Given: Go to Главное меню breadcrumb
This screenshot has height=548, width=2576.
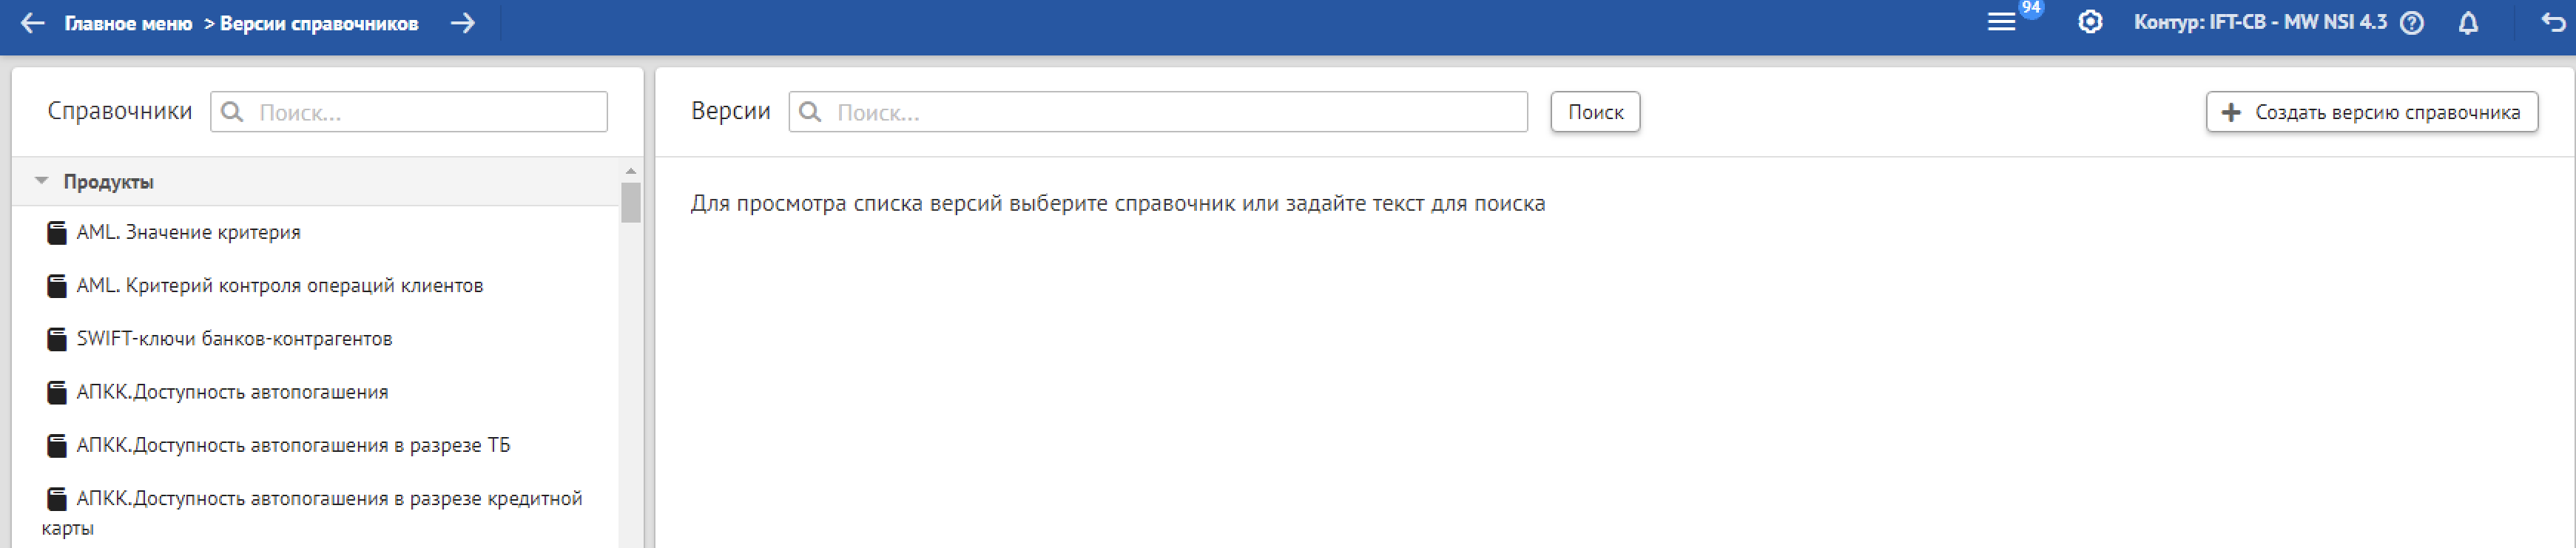Looking at the screenshot, I should click(x=128, y=23).
